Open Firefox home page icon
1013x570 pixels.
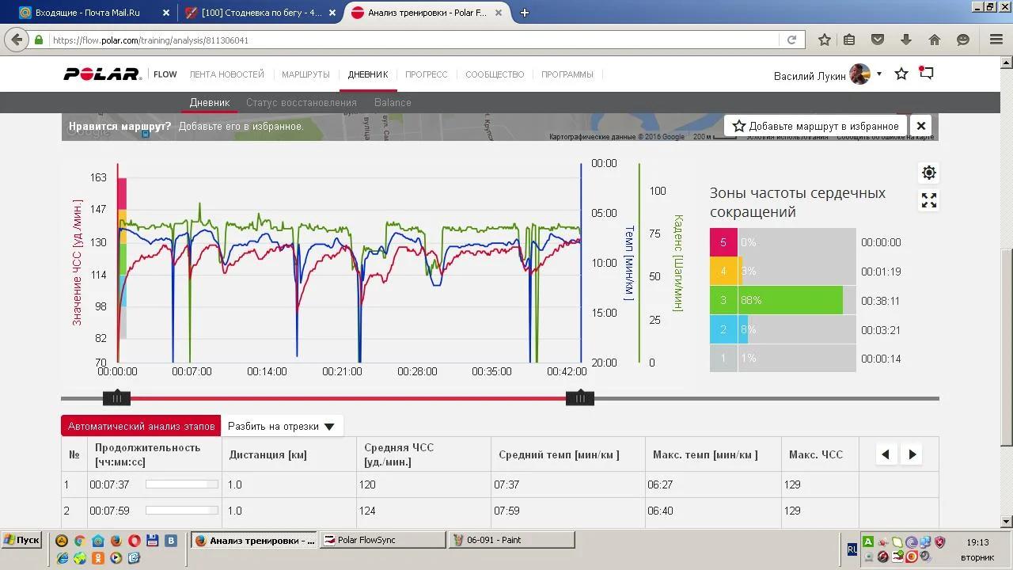click(x=935, y=40)
